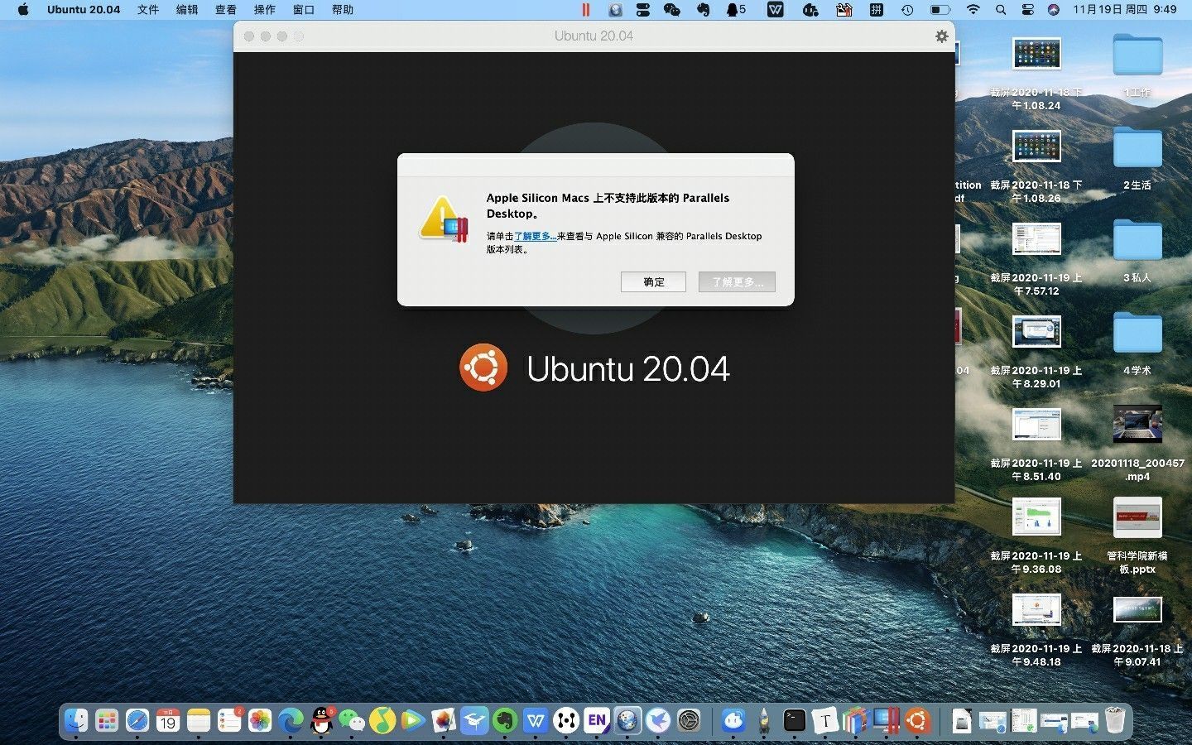Open Evernote green elephant icon in the dock
Viewport: 1192px width, 745px height.
point(505,721)
